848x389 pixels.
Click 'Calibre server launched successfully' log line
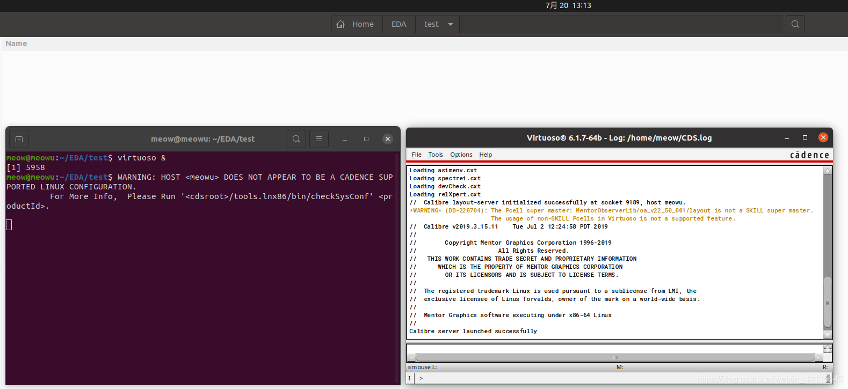[473, 331]
